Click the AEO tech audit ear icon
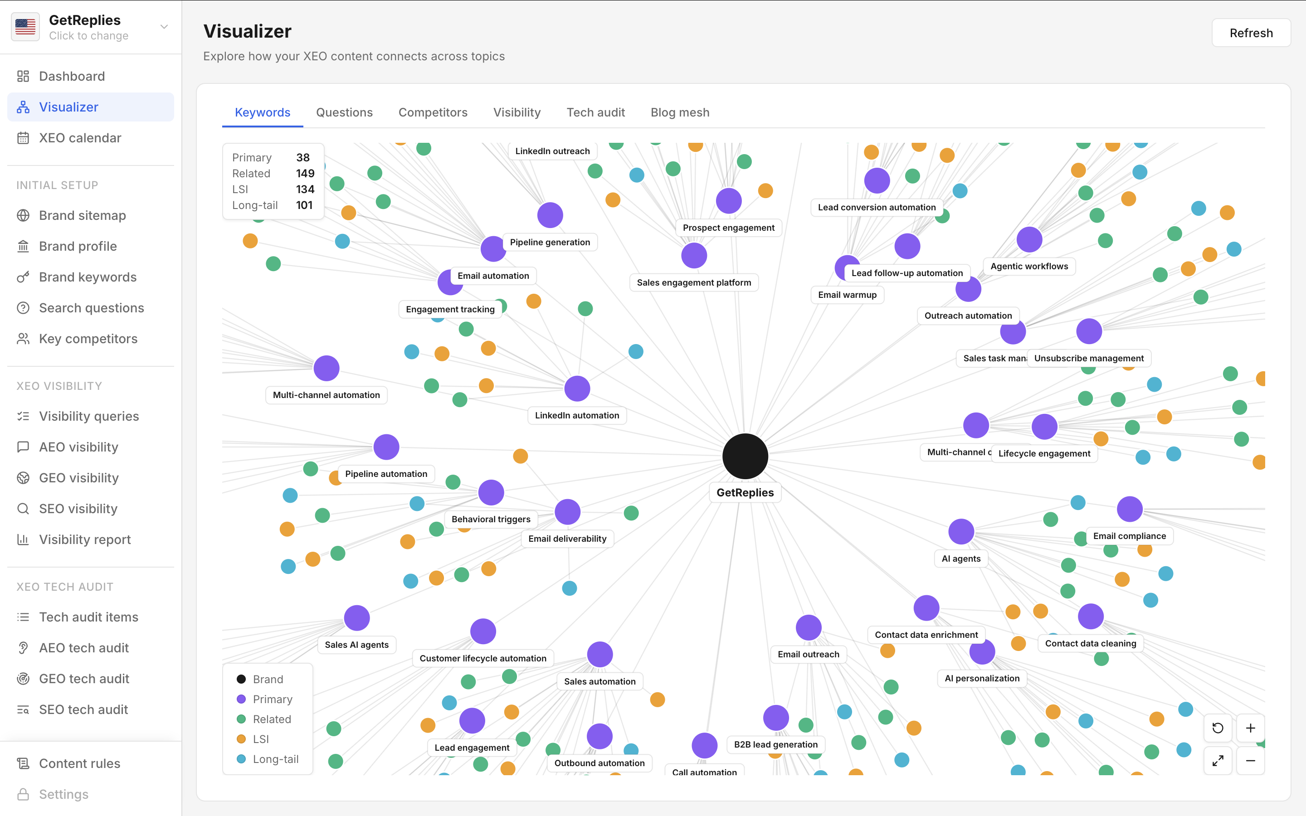This screenshot has width=1306, height=816. point(23,648)
